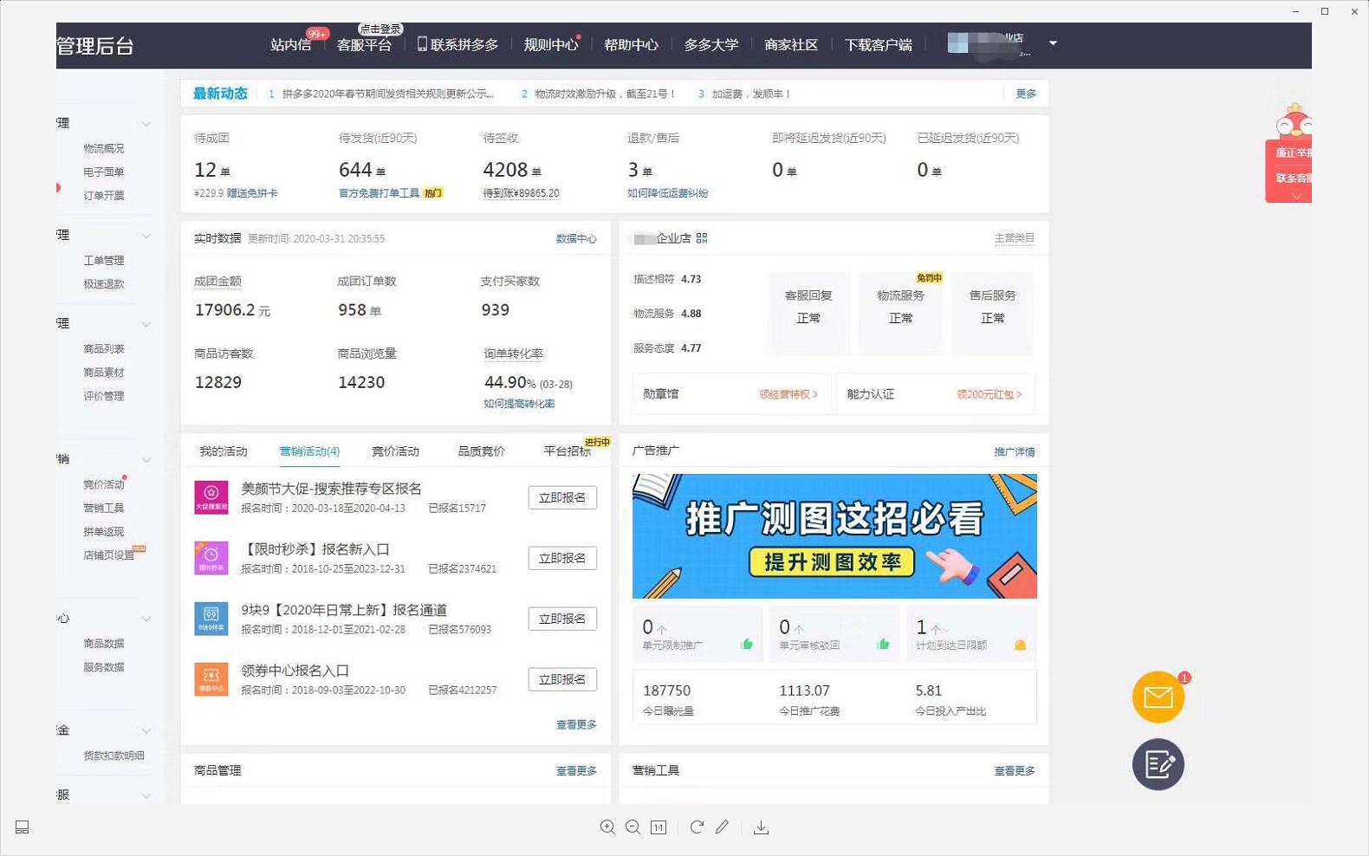
Task: Click 赠送免拼卡 link under 待成团
Action: point(252,193)
